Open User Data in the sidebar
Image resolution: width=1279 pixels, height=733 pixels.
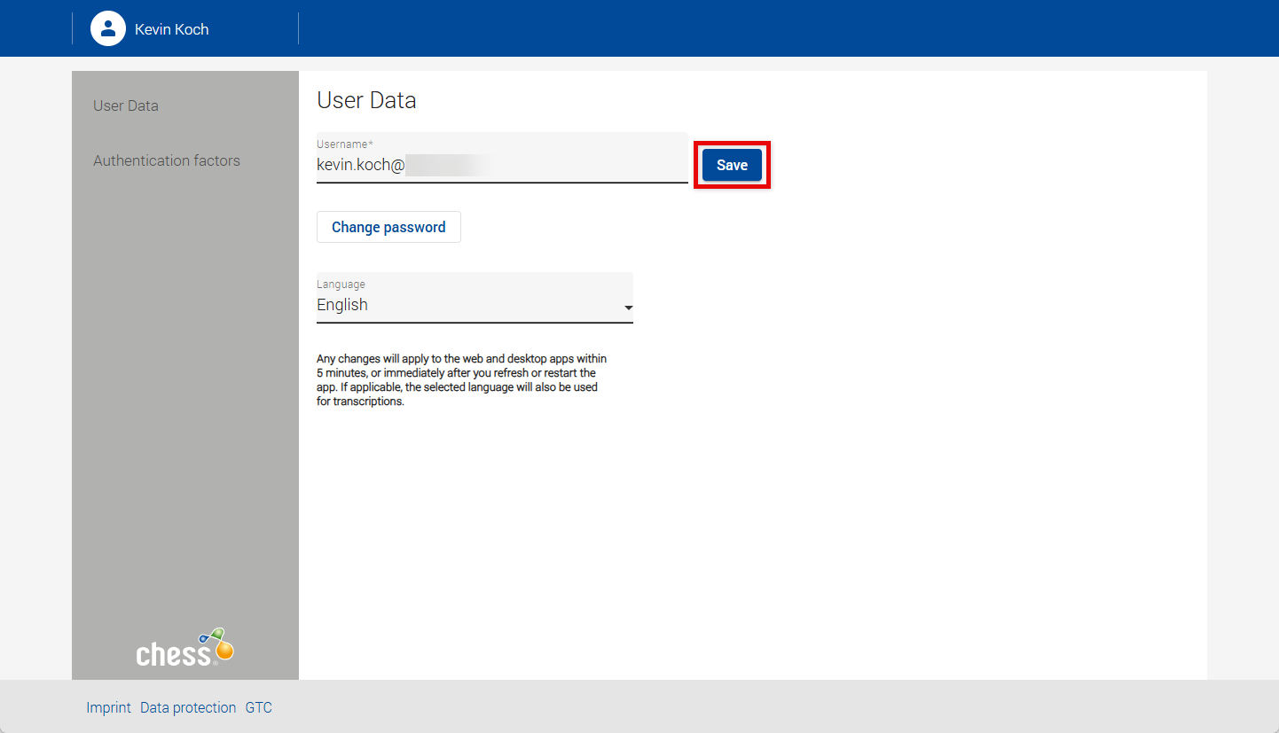pos(126,105)
